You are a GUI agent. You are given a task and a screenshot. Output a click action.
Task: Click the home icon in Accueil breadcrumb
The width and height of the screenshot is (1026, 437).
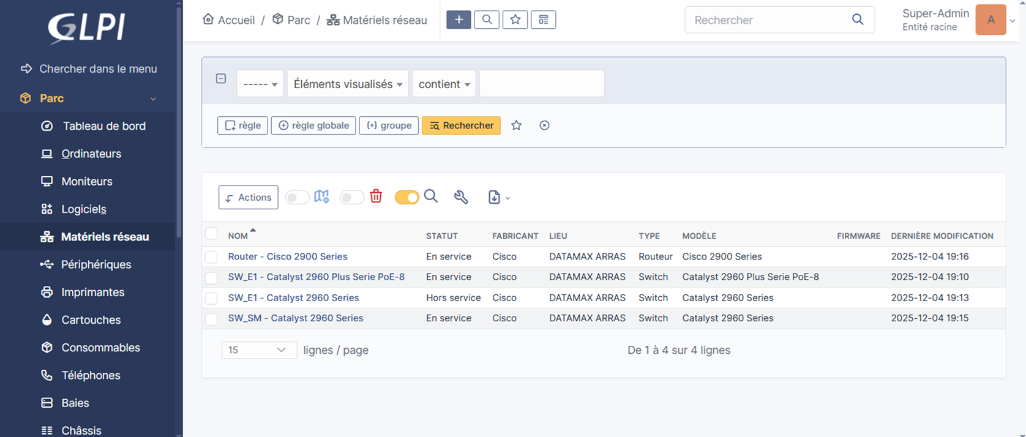(x=208, y=20)
